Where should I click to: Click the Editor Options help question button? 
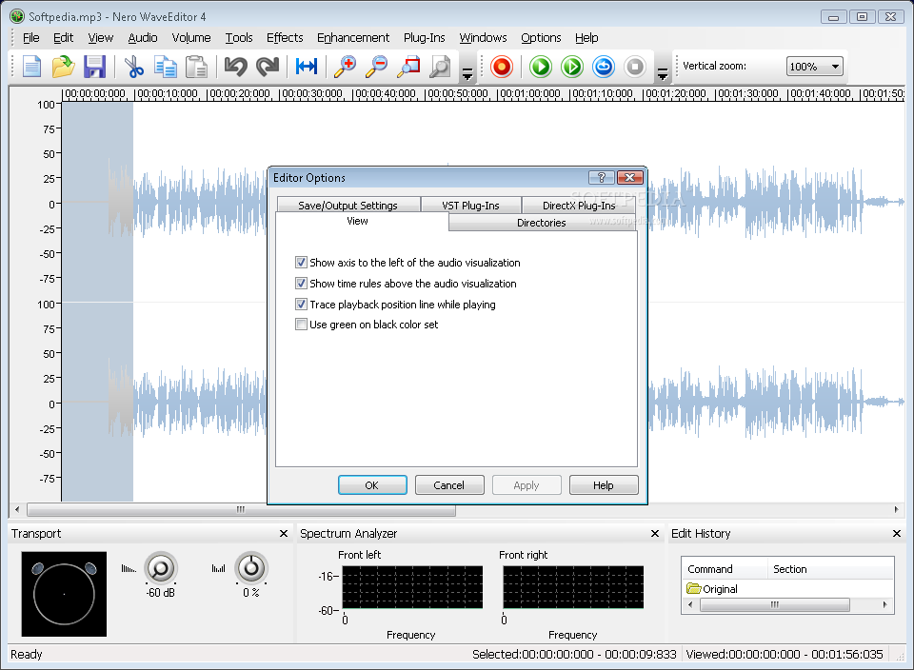pyautogui.click(x=602, y=177)
